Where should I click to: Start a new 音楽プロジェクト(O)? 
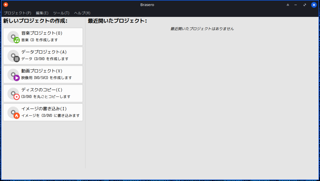pyautogui.click(x=43, y=37)
